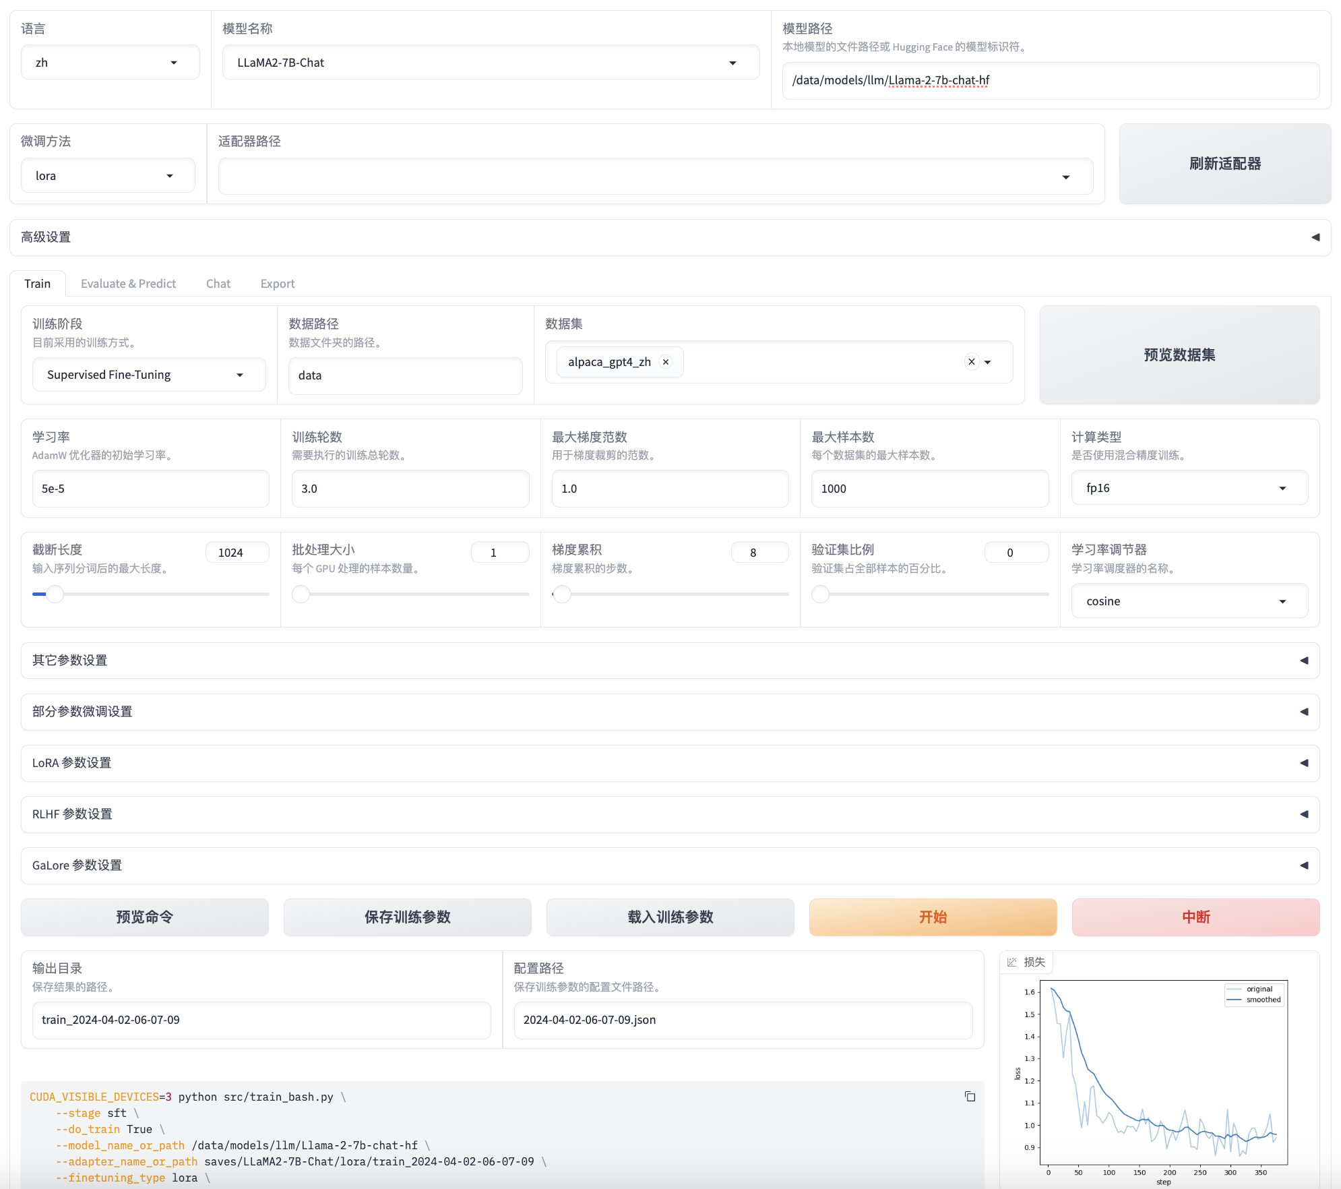Remove the alpaca_gpt4_zh dataset tag
The width and height of the screenshot is (1341, 1189).
point(666,362)
